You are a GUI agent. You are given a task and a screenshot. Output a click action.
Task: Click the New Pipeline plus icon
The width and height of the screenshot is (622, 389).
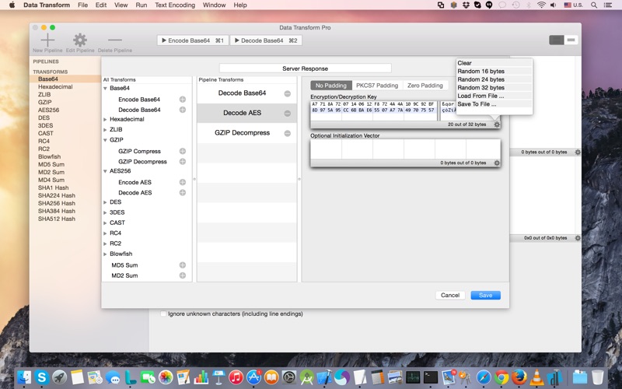tap(47, 40)
